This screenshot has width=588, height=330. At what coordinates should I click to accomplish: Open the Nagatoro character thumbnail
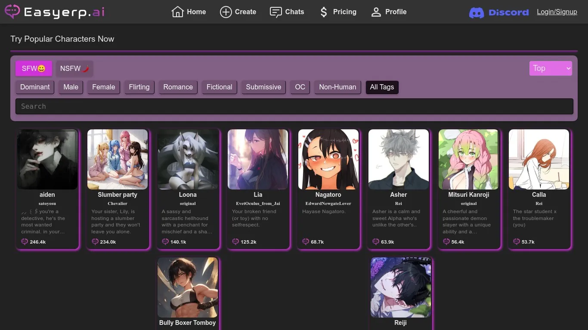328,159
